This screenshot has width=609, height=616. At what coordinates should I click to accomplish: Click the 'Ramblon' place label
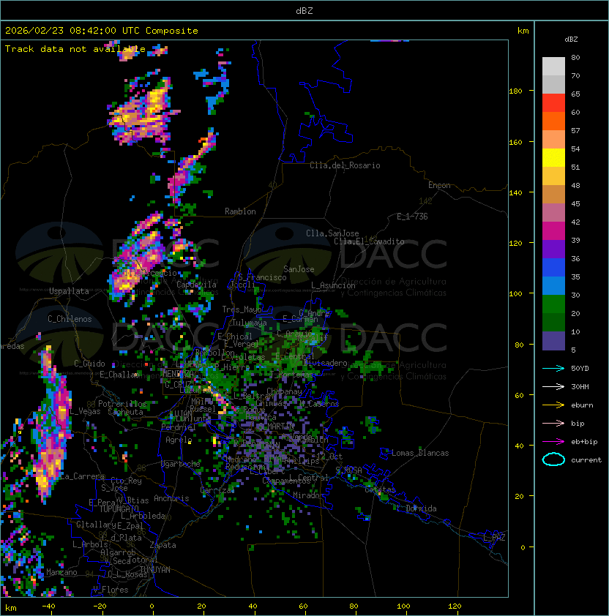[240, 211]
